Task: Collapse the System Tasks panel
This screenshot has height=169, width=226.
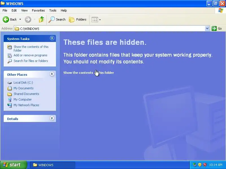Action: click(52, 38)
